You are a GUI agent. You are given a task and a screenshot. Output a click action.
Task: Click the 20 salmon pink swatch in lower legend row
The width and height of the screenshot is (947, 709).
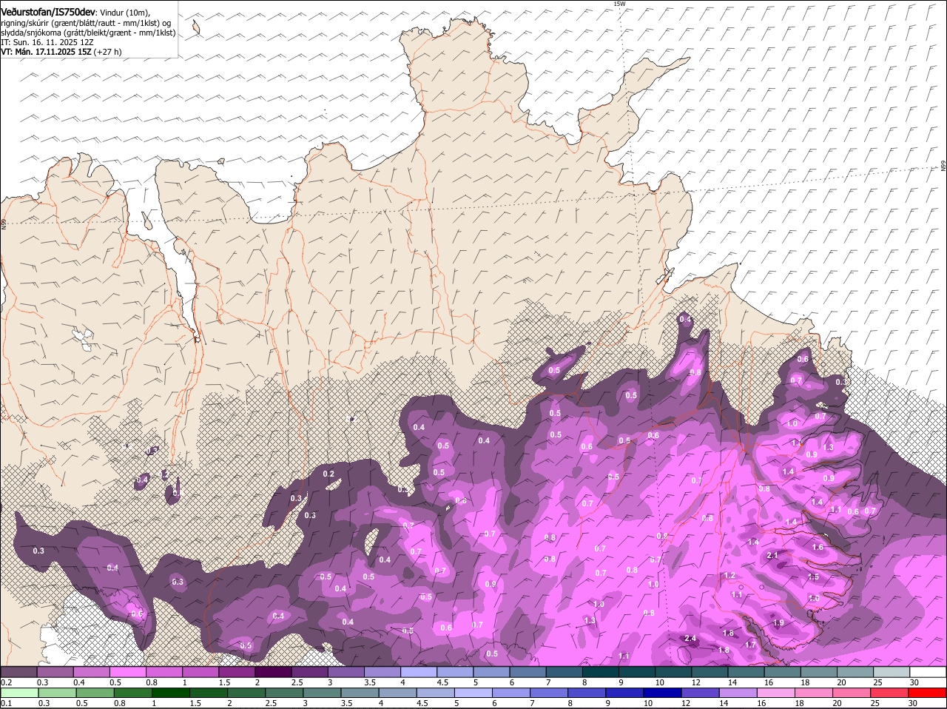tap(852, 693)
